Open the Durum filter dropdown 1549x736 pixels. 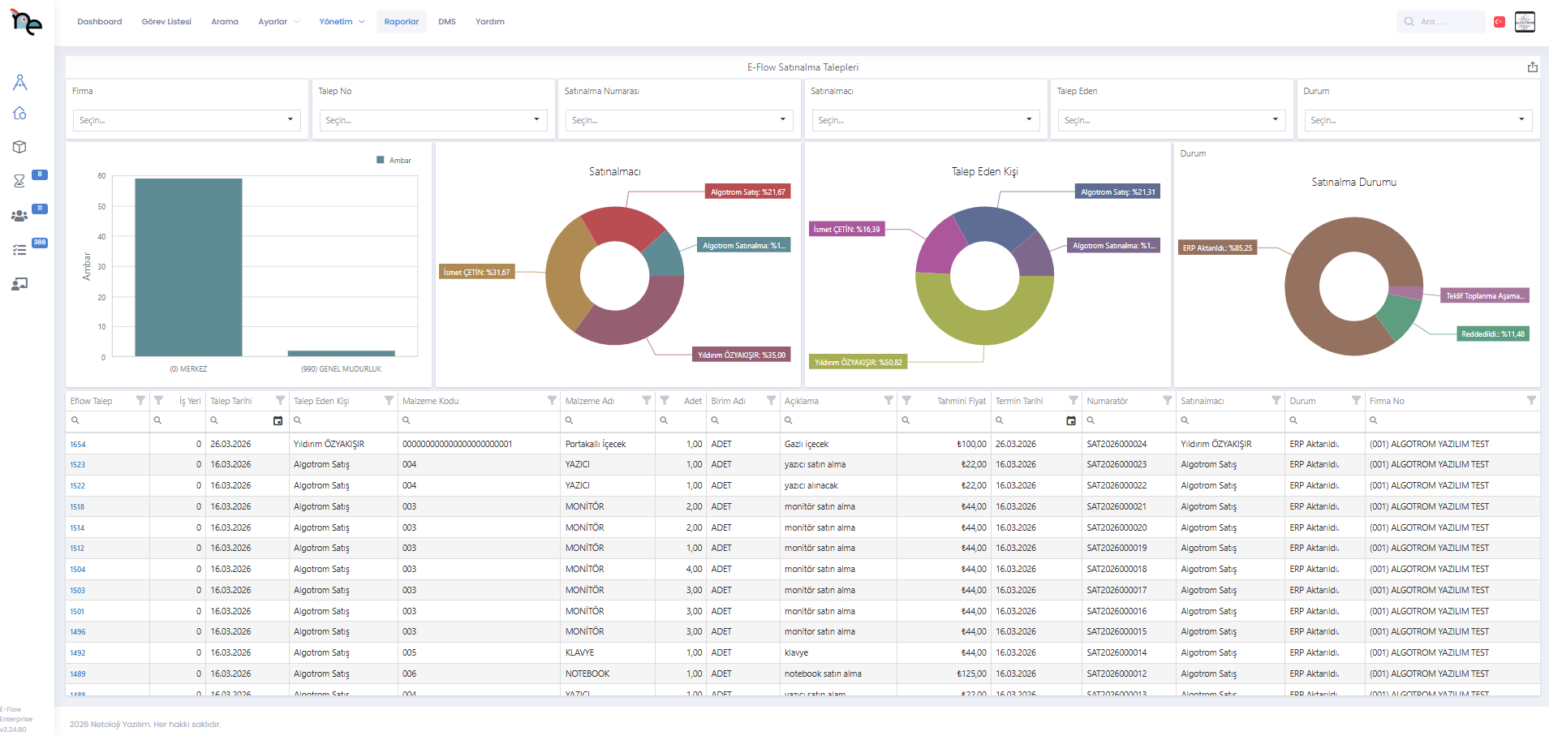[1418, 120]
